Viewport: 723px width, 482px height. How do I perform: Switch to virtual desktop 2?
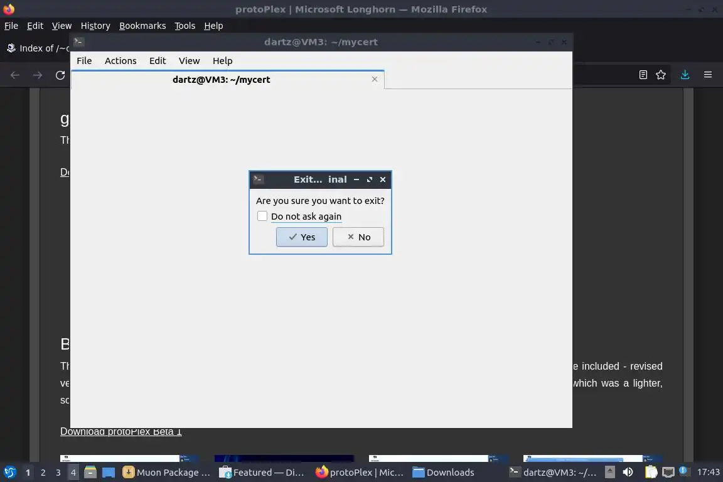click(43, 473)
